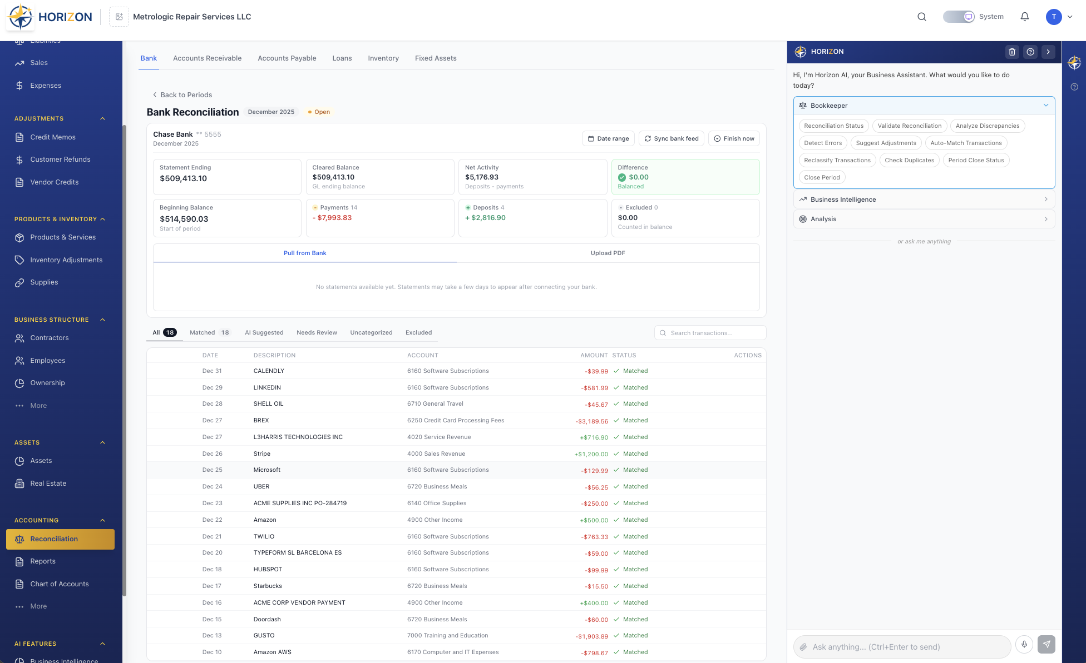
Task: Click the Search transactions input field
Action: [x=710, y=332]
